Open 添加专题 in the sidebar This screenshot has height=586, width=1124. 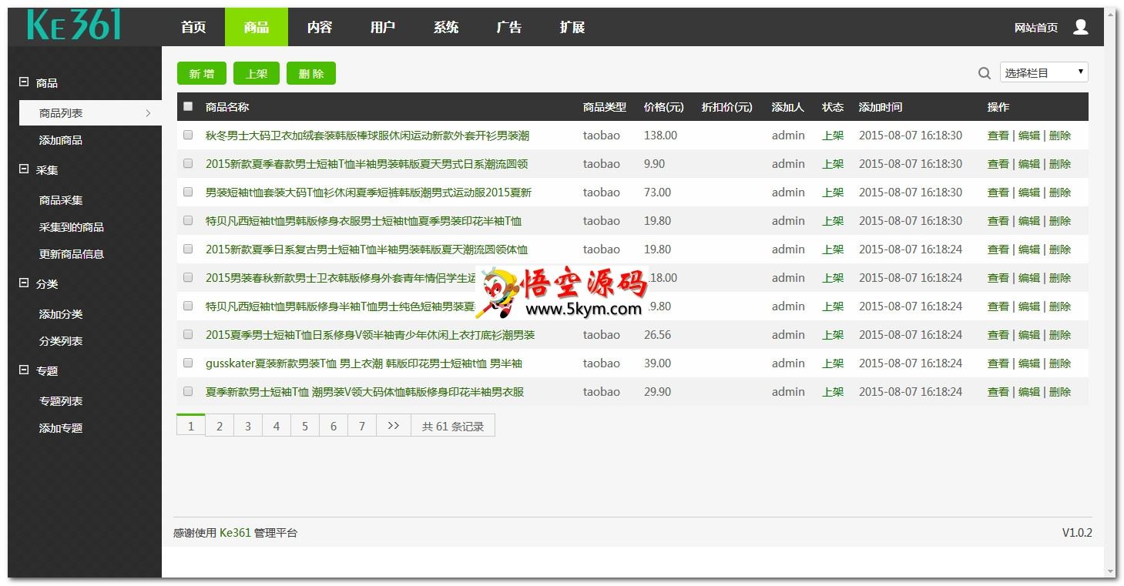click(61, 428)
